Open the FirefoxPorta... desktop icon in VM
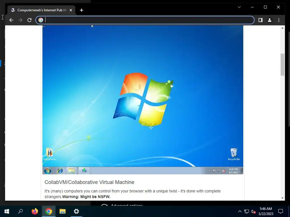 [x=50, y=154]
